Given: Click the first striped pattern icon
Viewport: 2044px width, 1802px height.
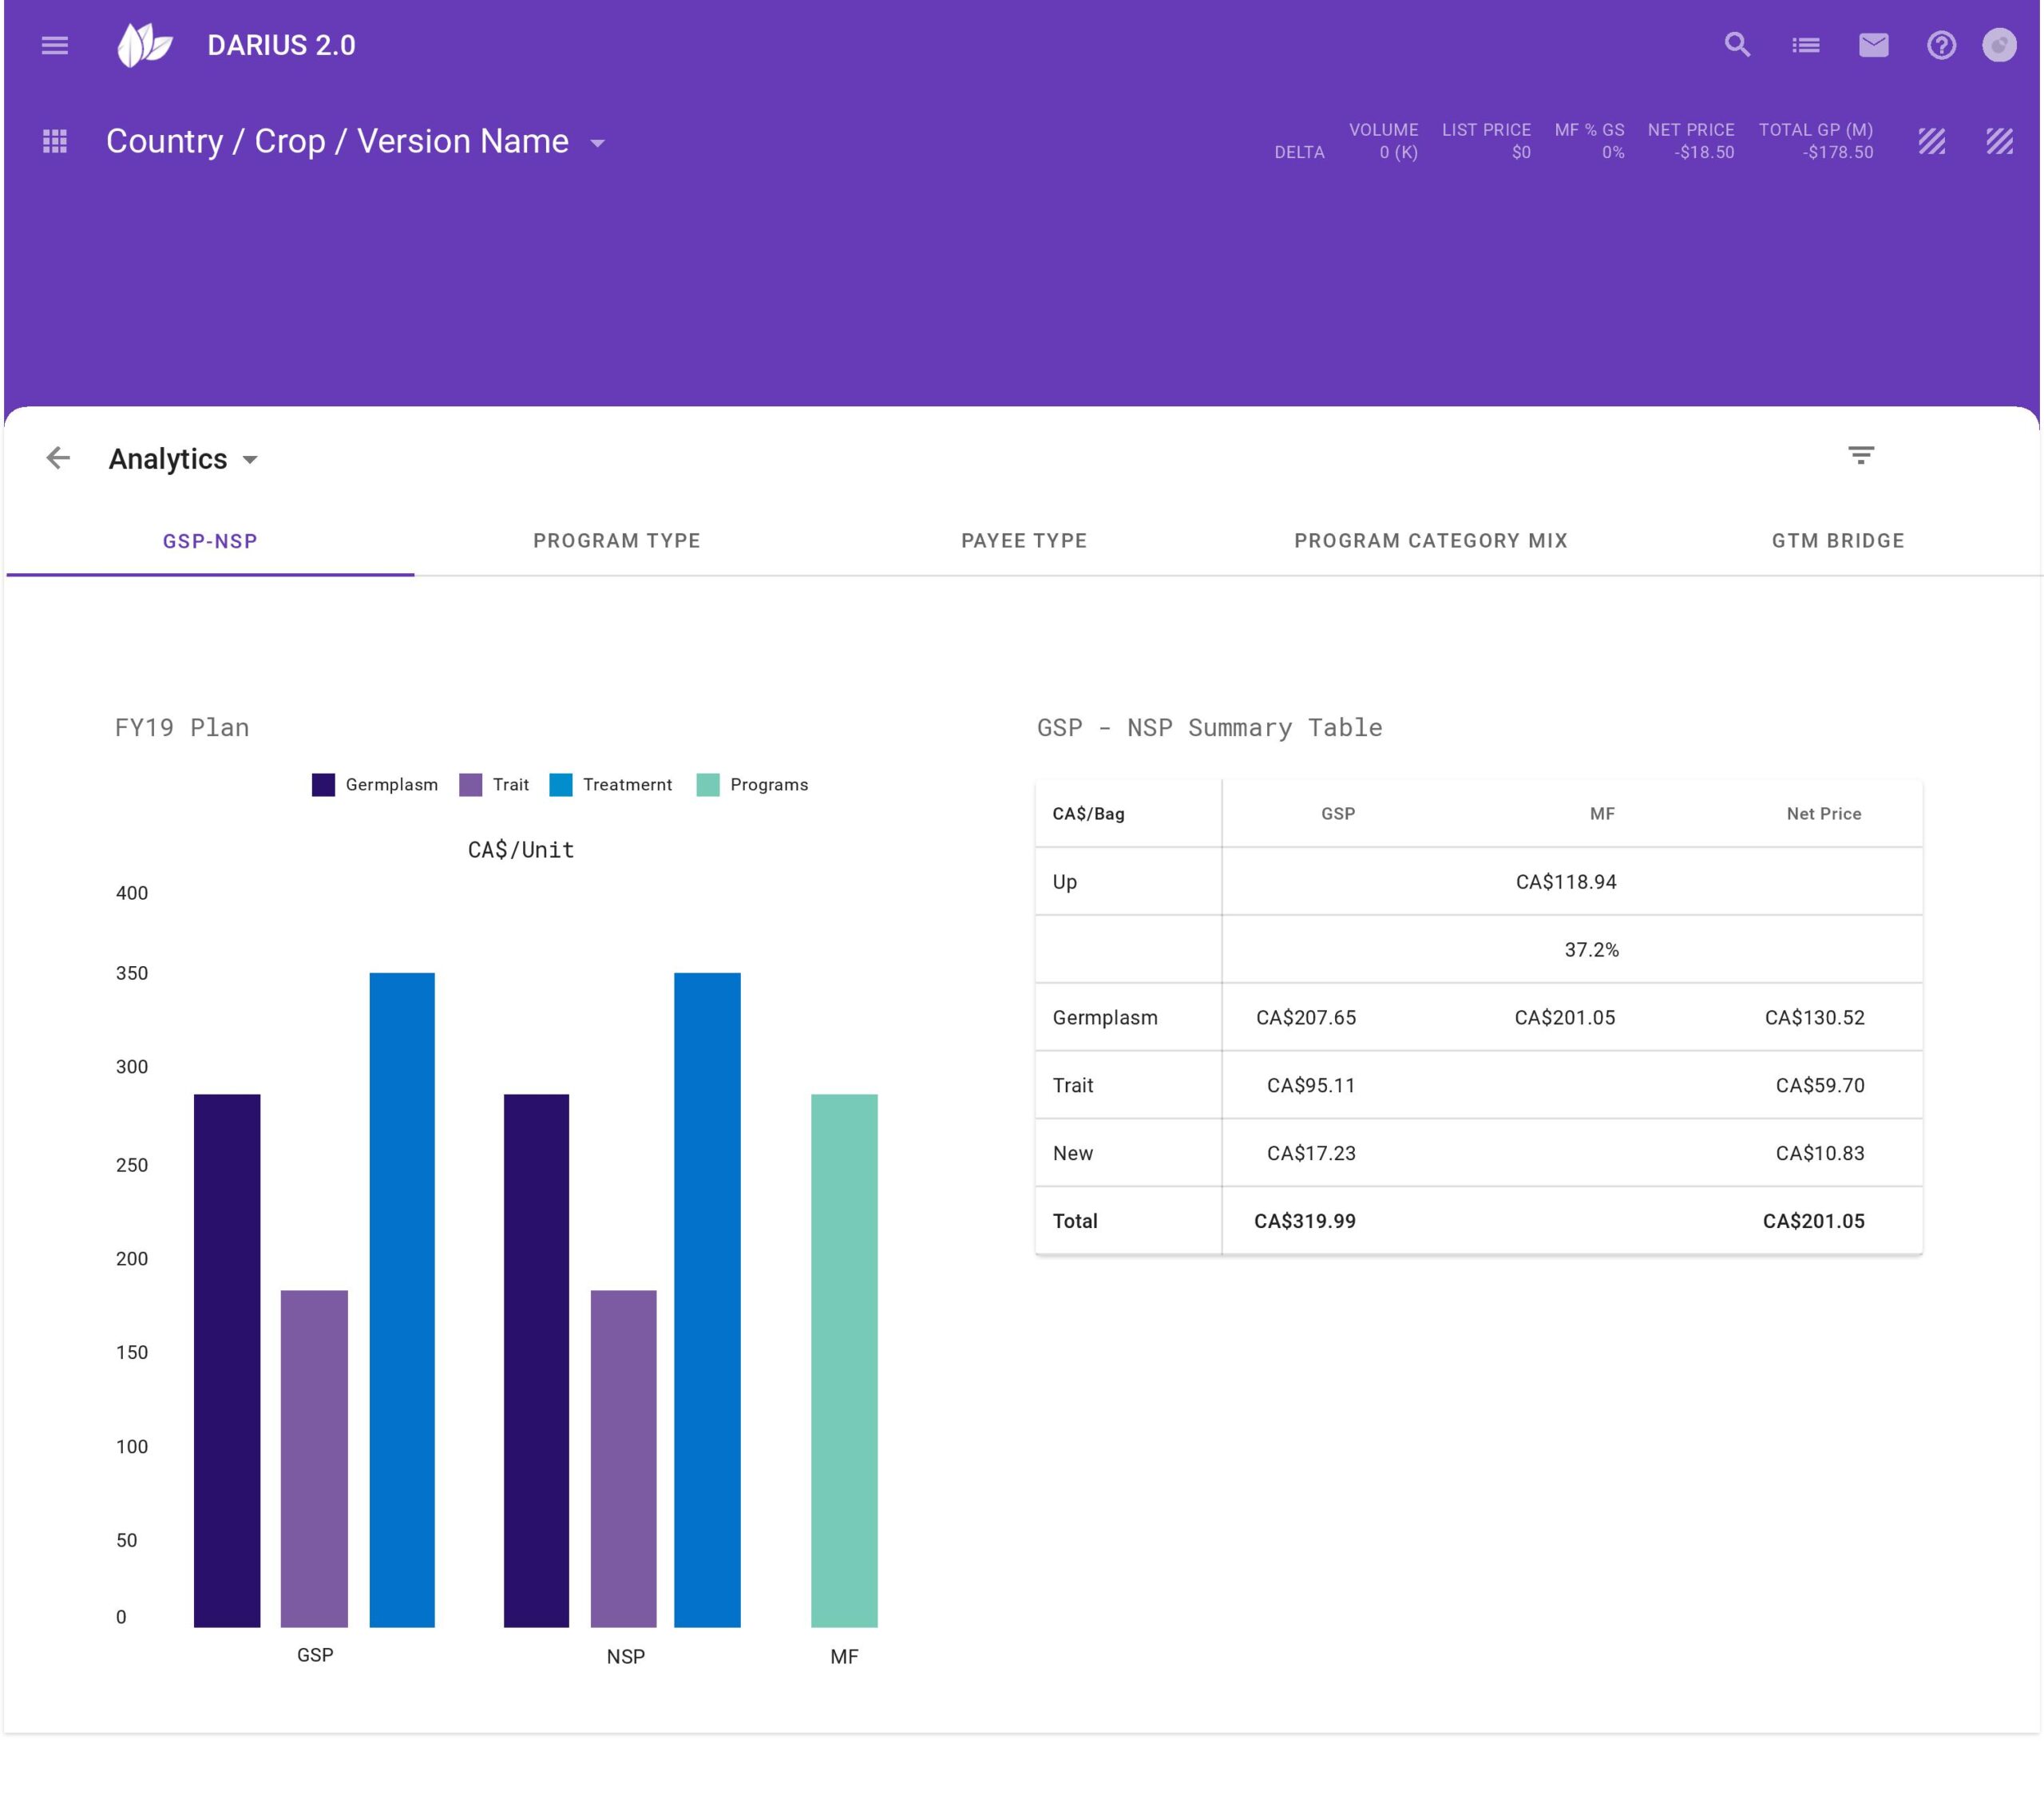Looking at the screenshot, I should tap(1932, 141).
